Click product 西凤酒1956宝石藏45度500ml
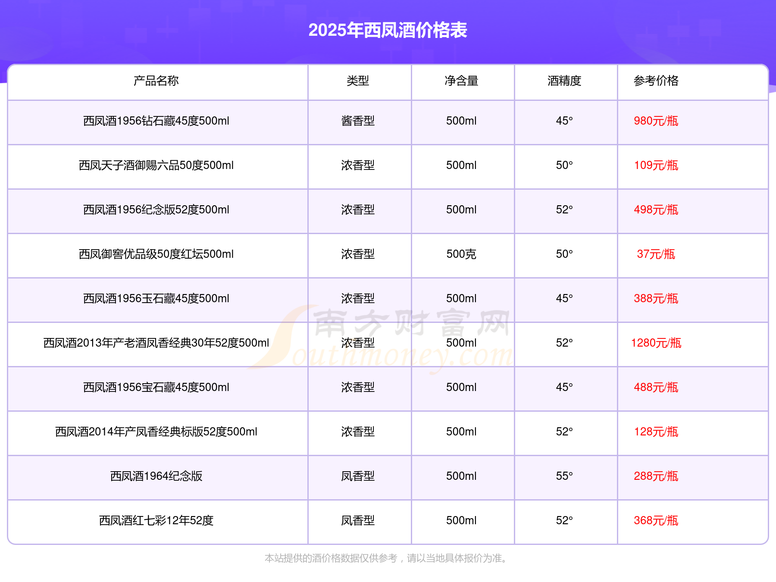Image resolution: width=776 pixels, height=582 pixels. point(156,387)
